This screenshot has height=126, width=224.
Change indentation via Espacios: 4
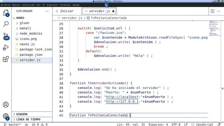click(x=158, y=125)
